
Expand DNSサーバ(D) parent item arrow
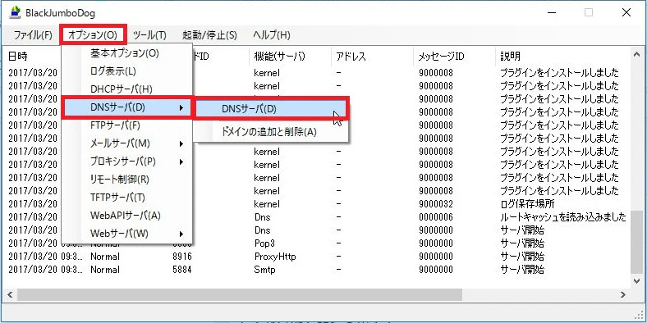[x=181, y=108]
